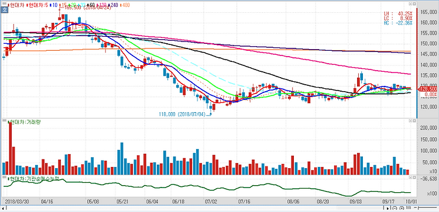
Task: Click the HC : -22.36% readout
Action: (x=398, y=23)
